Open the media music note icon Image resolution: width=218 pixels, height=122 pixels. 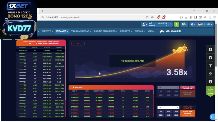point(191,17)
